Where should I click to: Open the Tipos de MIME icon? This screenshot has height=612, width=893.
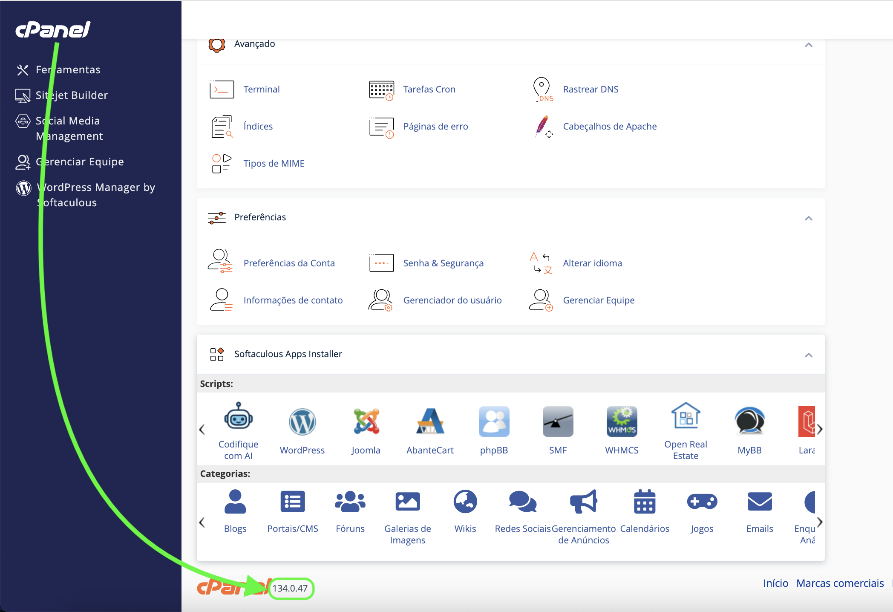pos(222,164)
